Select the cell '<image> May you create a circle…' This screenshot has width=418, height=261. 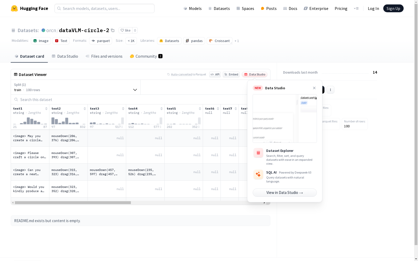(30, 138)
